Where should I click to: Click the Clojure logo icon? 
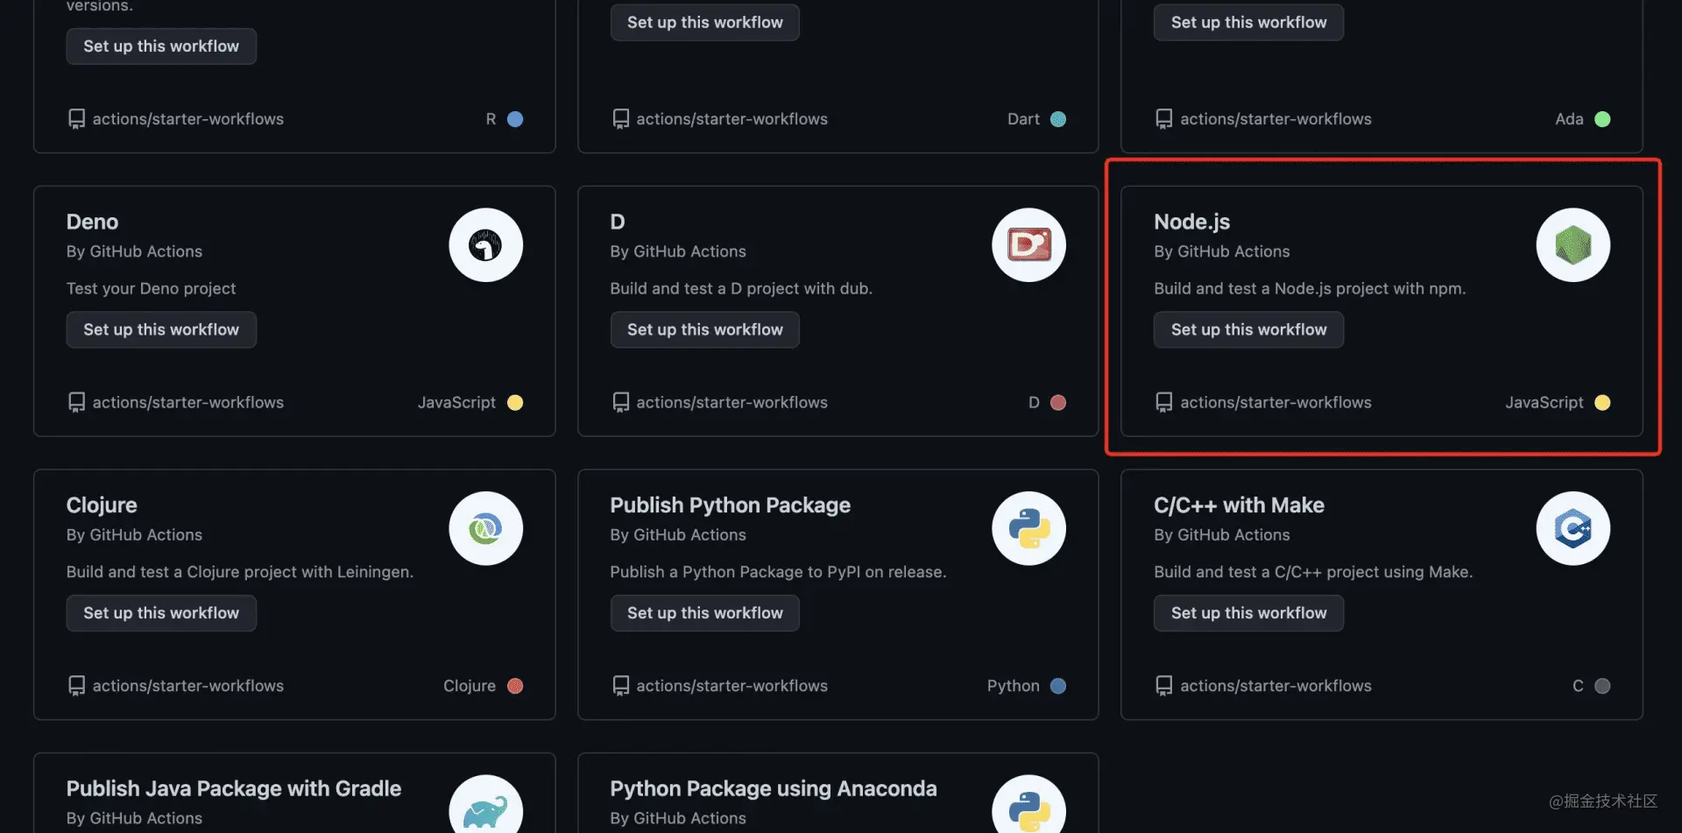point(485,528)
